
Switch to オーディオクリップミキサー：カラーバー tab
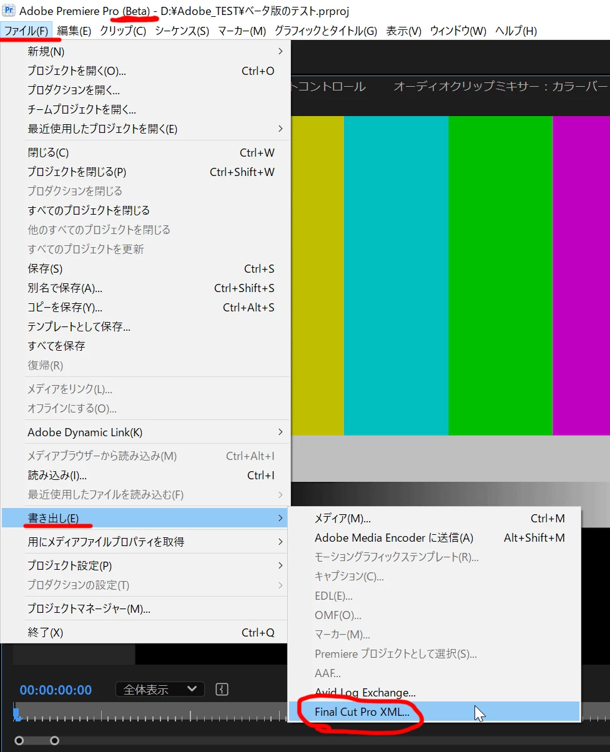500,87
